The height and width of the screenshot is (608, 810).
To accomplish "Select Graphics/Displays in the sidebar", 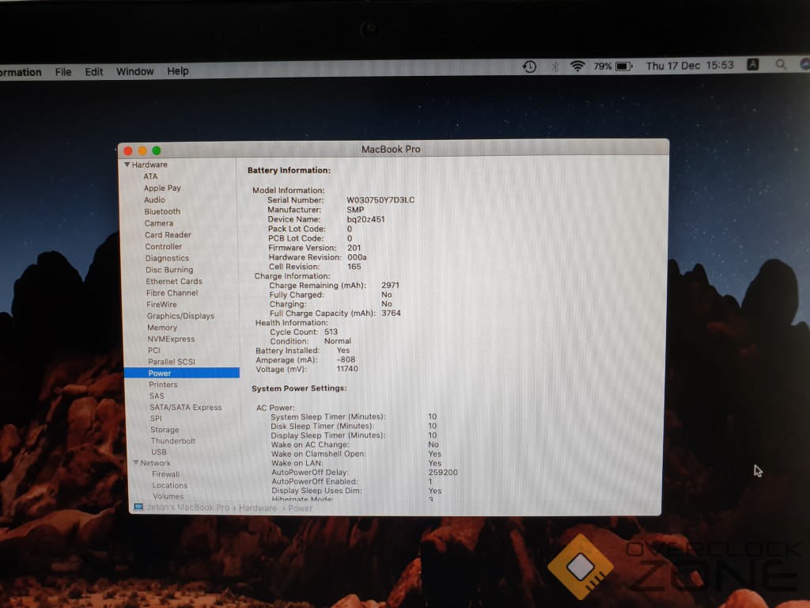I will tap(180, 316).
